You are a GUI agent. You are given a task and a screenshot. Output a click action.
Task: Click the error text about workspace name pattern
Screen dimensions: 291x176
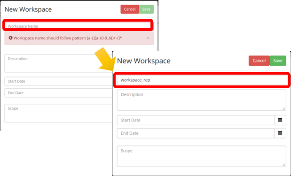[68, 38]
